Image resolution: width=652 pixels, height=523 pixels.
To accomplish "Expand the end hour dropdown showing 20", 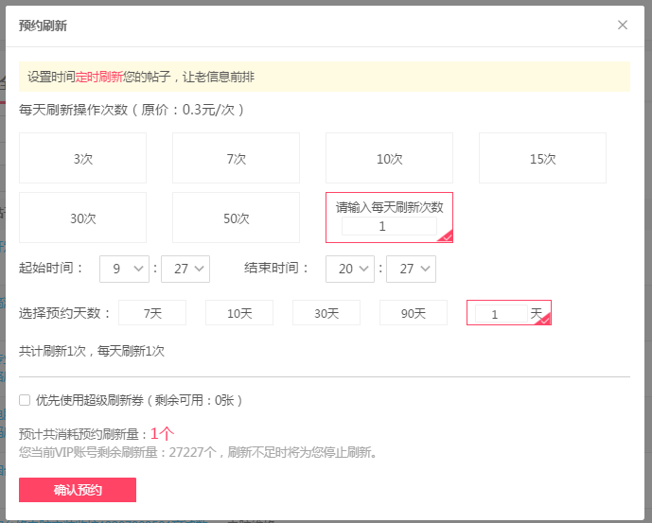I will (x=350, y=269).
